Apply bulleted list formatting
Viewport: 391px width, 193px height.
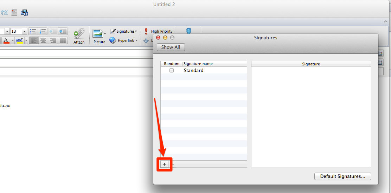coord(33,31)
